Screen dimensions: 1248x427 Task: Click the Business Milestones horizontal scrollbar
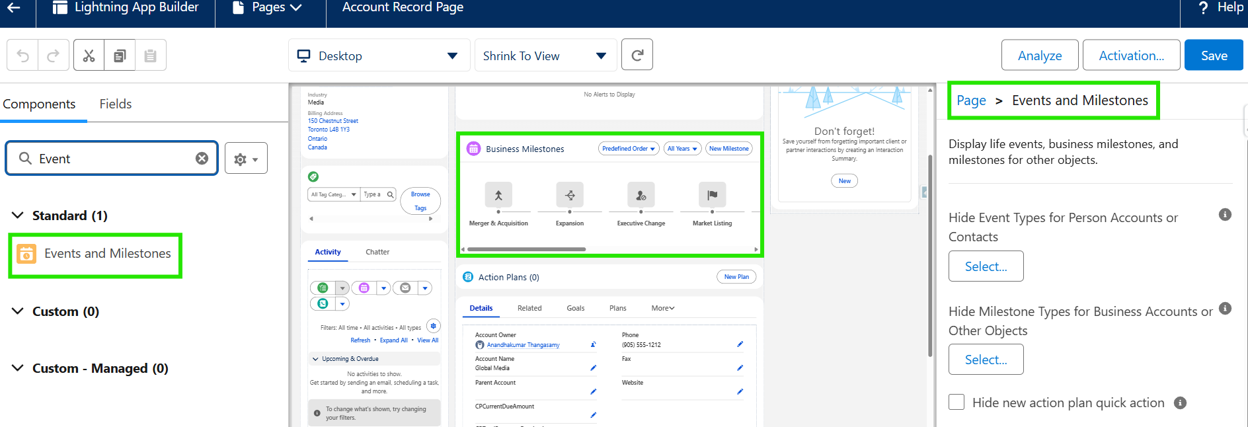[526, 249]
